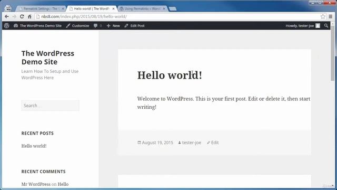Screen dimensions: 337x190
Task: Open the Chrome hamburger menu
Action: pos(331,16)
